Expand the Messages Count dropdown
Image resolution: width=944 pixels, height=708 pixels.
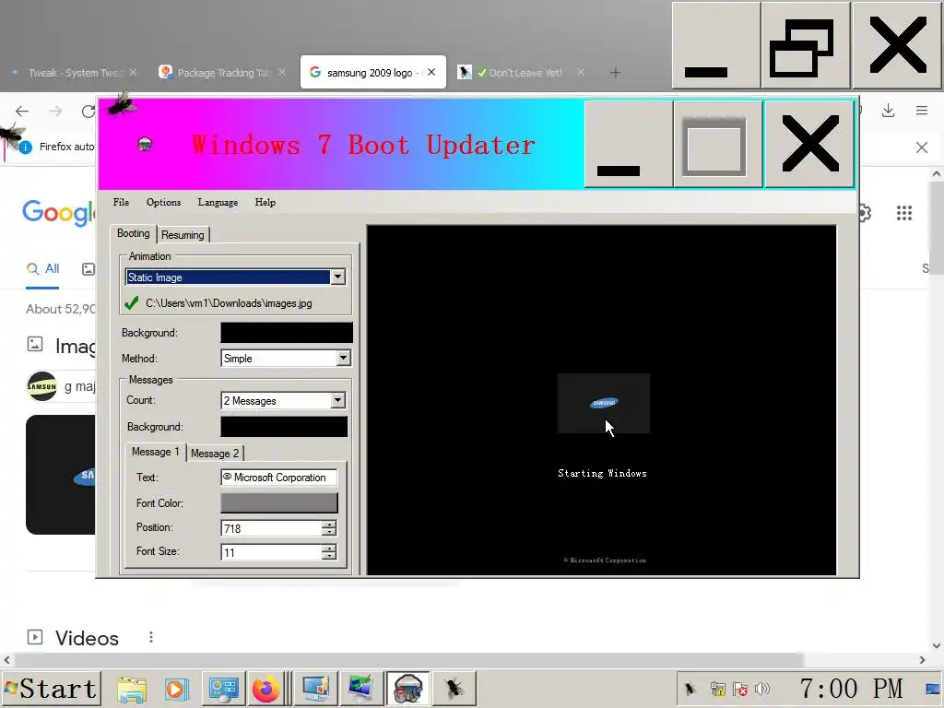(337, 400)
